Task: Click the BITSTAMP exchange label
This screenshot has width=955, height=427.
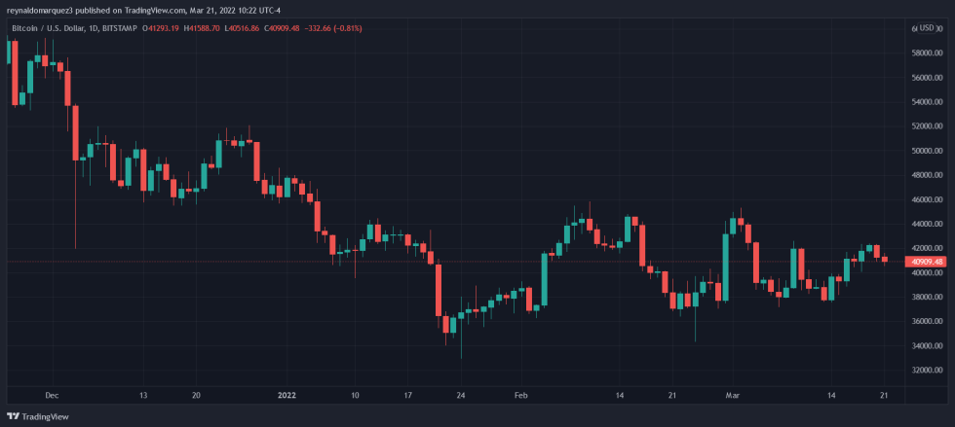Action: tap(122, 28)
